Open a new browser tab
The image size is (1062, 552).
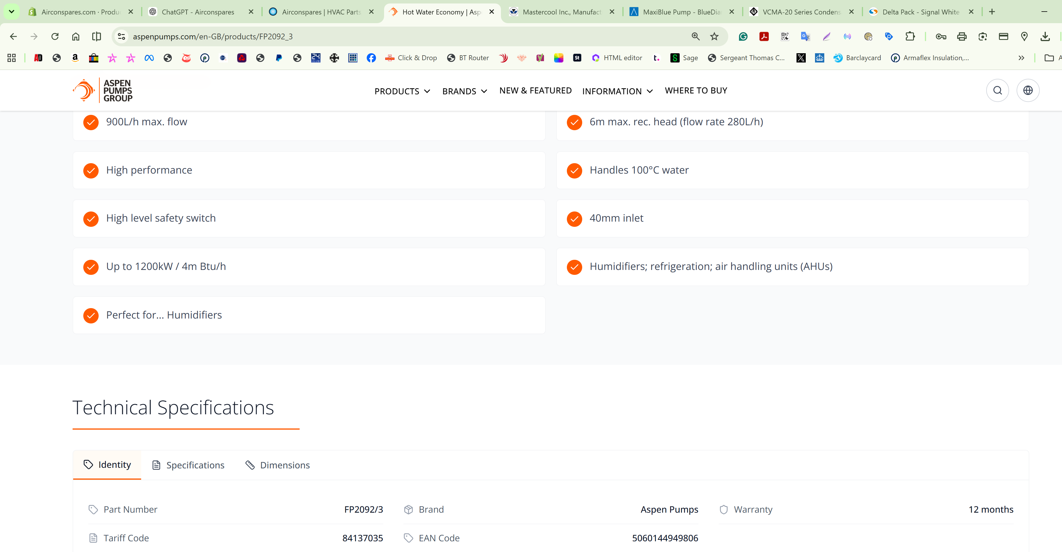992,12
